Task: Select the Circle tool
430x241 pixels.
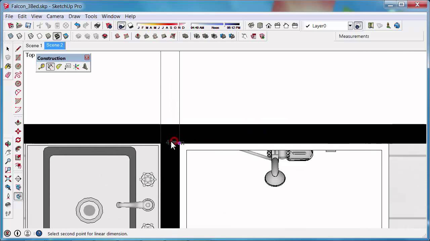Action: (18, 66)
